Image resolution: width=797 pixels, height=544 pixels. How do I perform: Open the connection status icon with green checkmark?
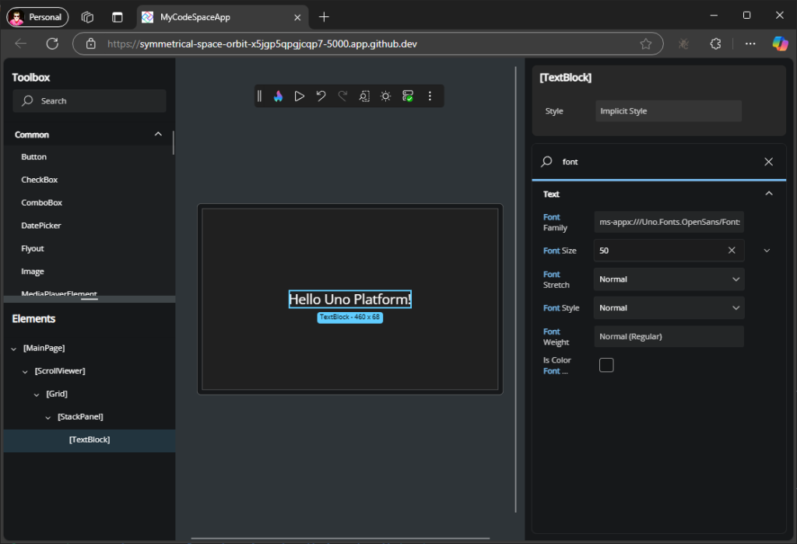406,96
